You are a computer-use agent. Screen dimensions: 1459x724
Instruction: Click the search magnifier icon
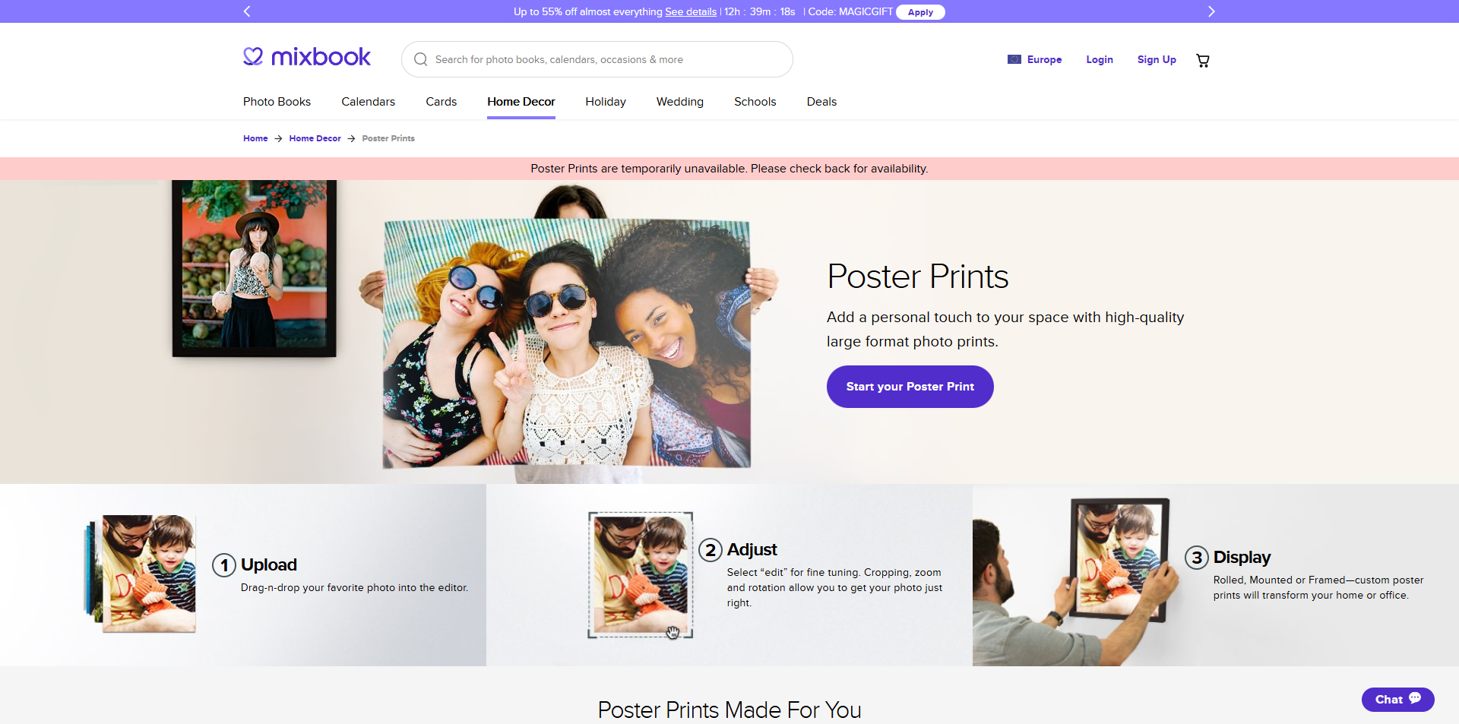(420, 59)
